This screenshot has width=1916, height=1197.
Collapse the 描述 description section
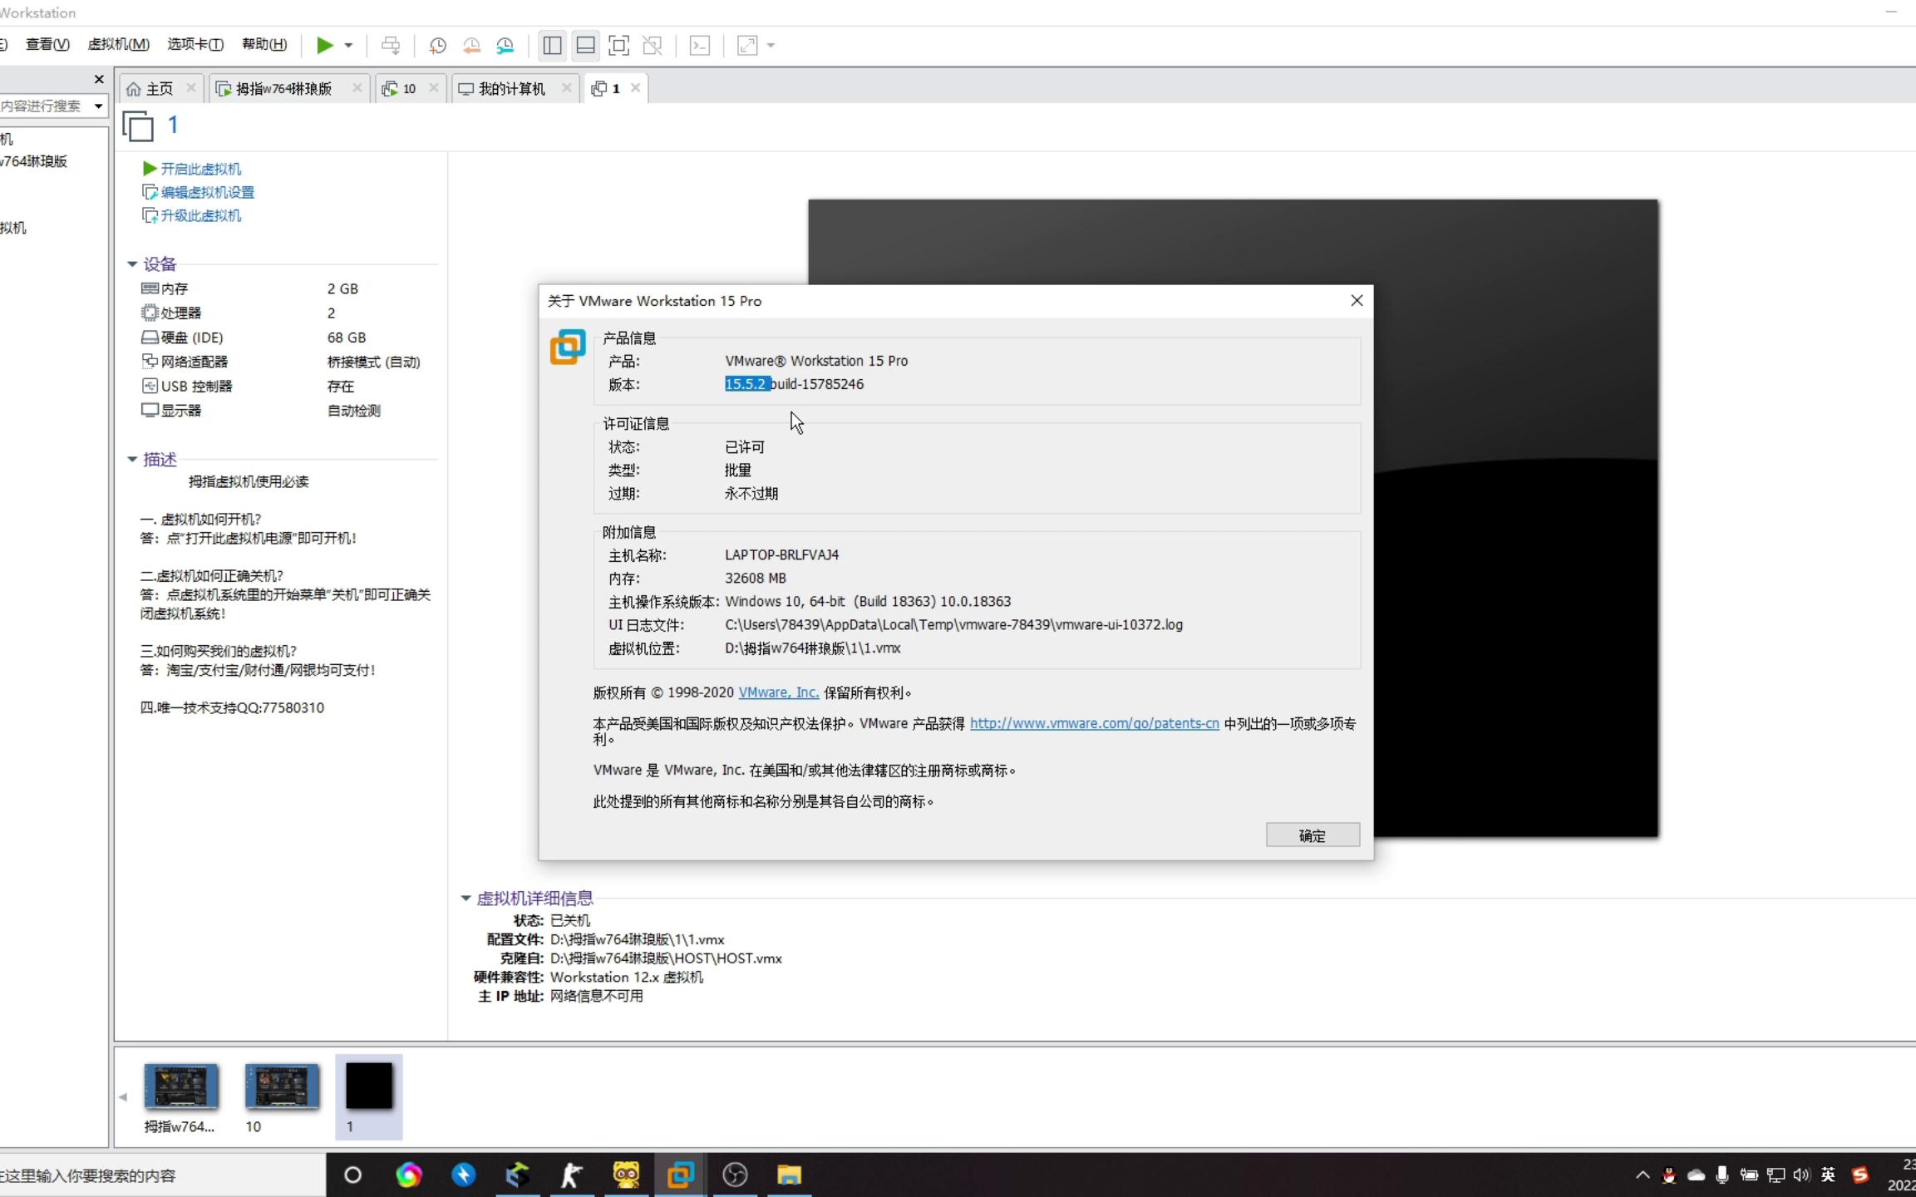(x=132, y=460)
